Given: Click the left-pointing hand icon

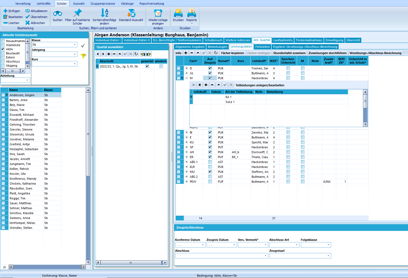Looking at the screenshot, I should pos(143,54).
